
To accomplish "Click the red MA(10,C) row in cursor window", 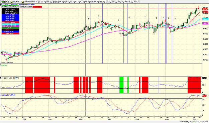I will (10, 22).
